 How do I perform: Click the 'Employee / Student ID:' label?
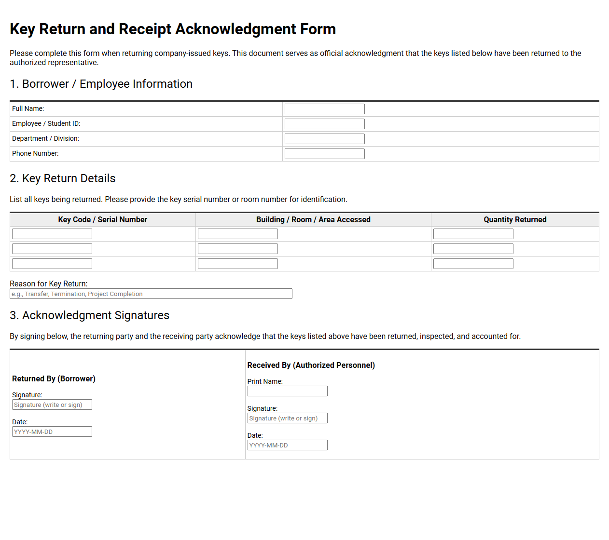pos(46,123)
